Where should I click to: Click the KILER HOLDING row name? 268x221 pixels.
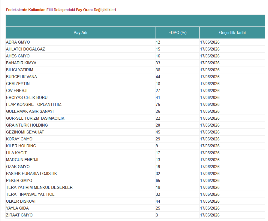point(21,146)
